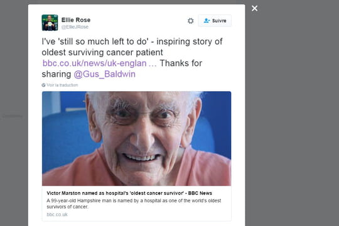339x226 pixels.
Task: Open the gear options menu beside Suivre
Action: pyautogui.click(x=190, y=21)
